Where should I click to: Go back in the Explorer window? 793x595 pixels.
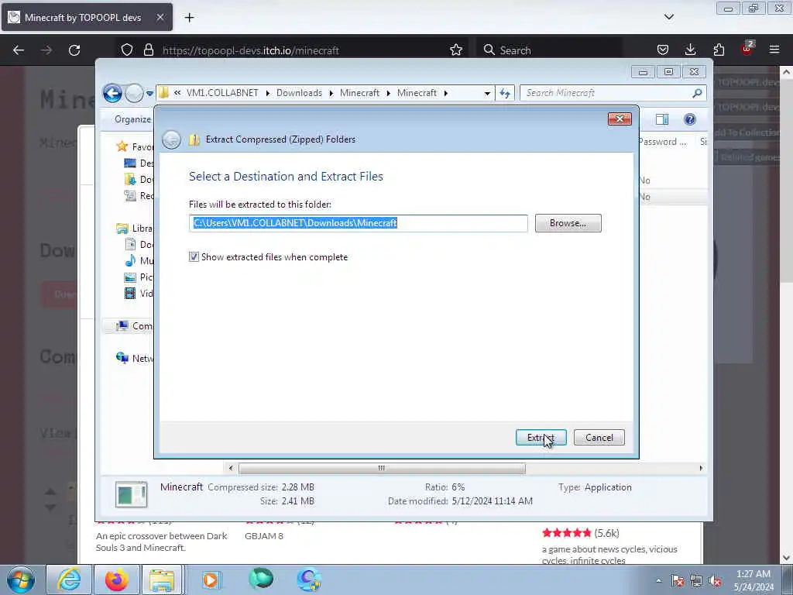tap(113, 93)
